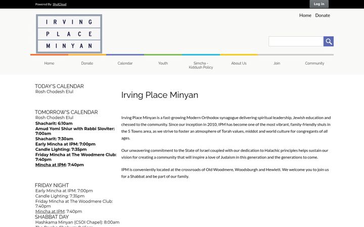Click bold Early Mincha at IPM: 7:00pm
The height and width of the screenshot is (227, 364).
coord(65,144)
